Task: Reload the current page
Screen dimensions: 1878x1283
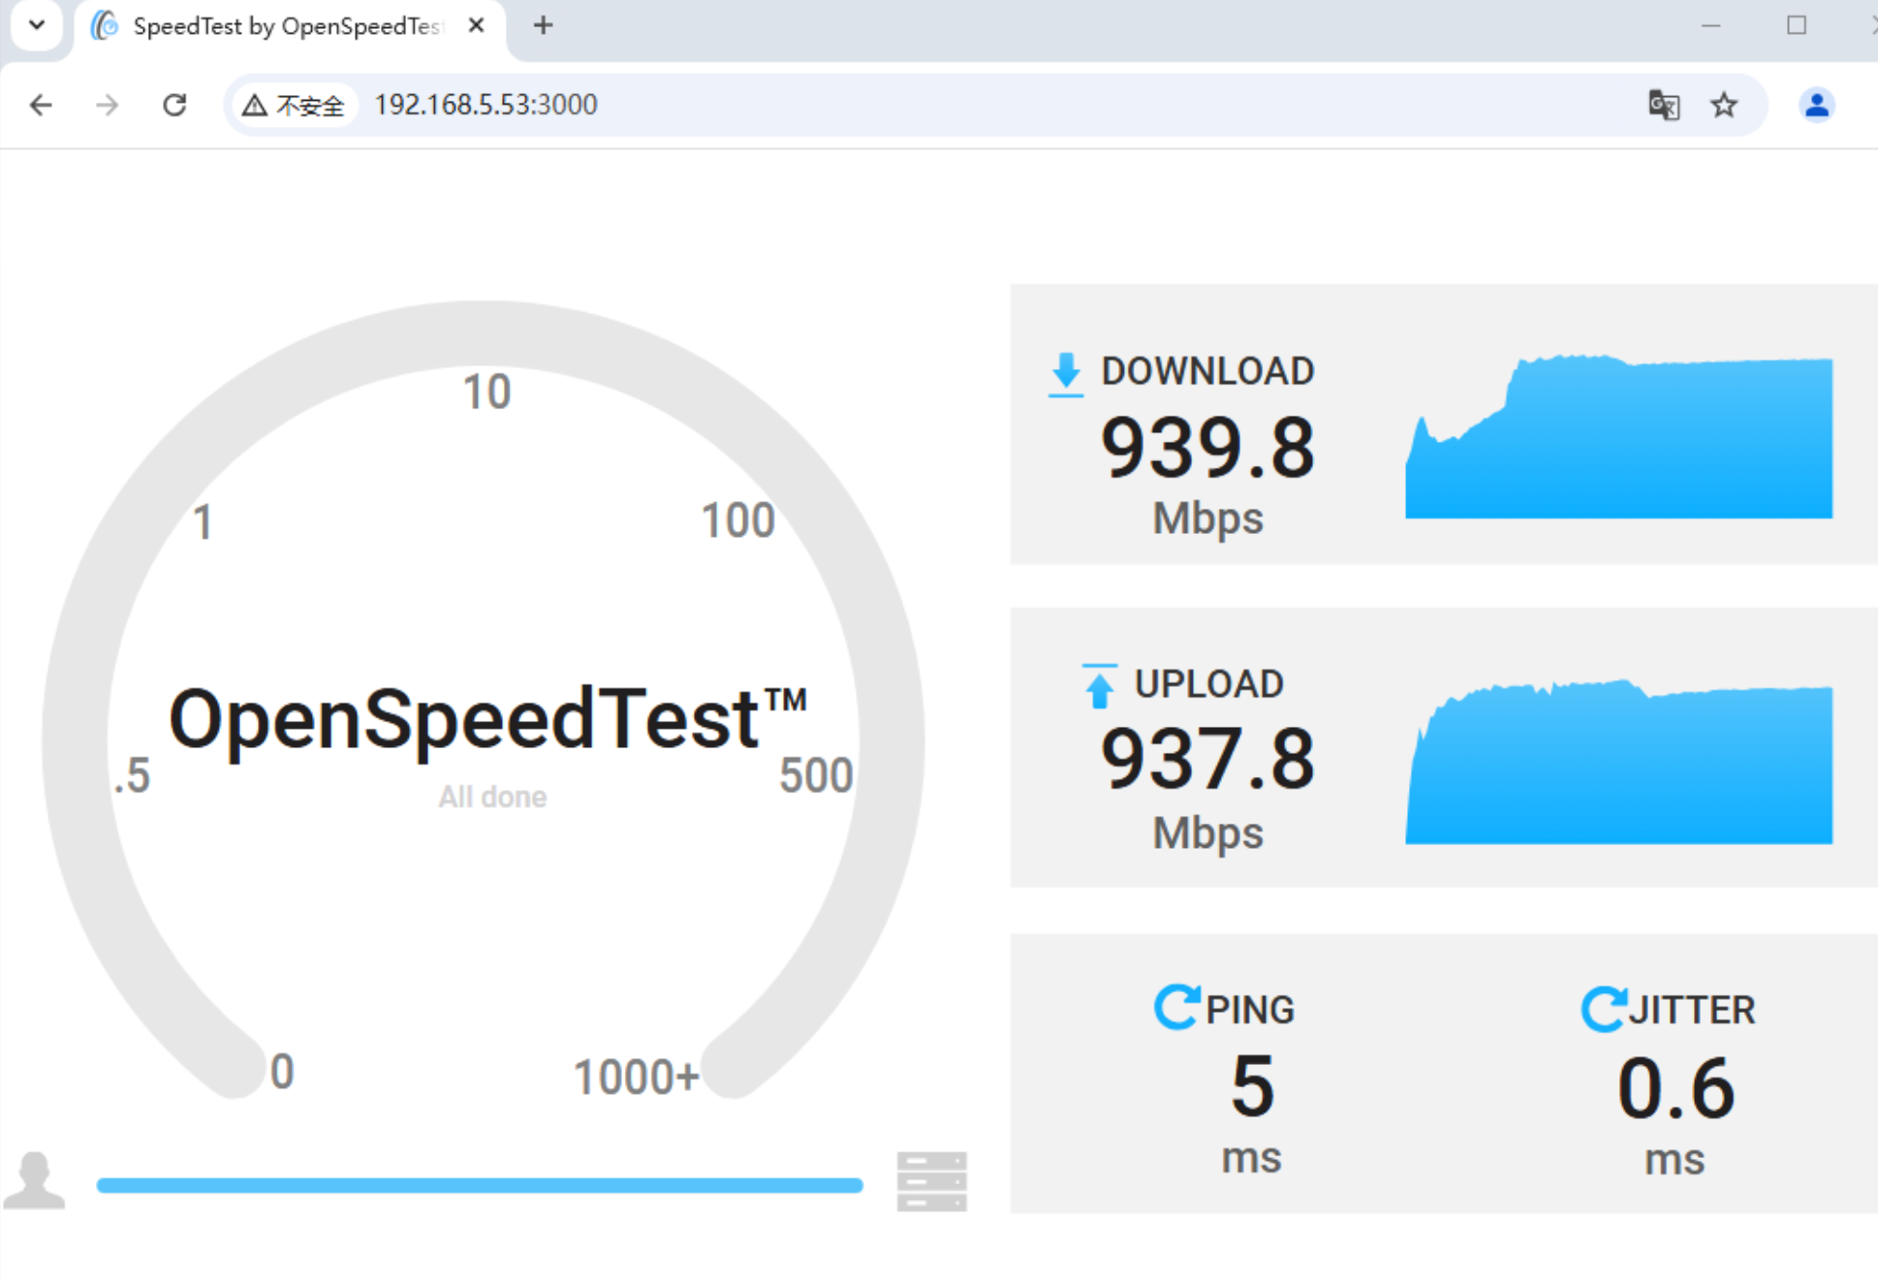Action: [174, 105]
